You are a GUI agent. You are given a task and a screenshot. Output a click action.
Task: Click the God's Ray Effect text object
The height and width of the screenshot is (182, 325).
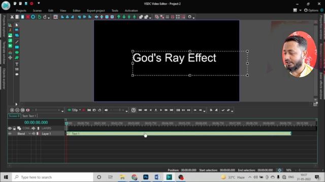coord(175,58)
